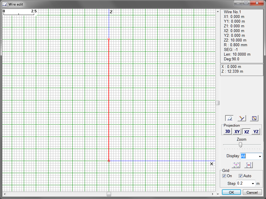This screenshot has height=199, width=266.
Task: Click OK to confirm wire edits
Action: pyautogui.click(x=231, y=192)
